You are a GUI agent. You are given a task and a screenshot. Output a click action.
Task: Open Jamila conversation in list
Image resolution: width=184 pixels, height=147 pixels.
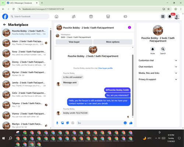tap(25, 84)
